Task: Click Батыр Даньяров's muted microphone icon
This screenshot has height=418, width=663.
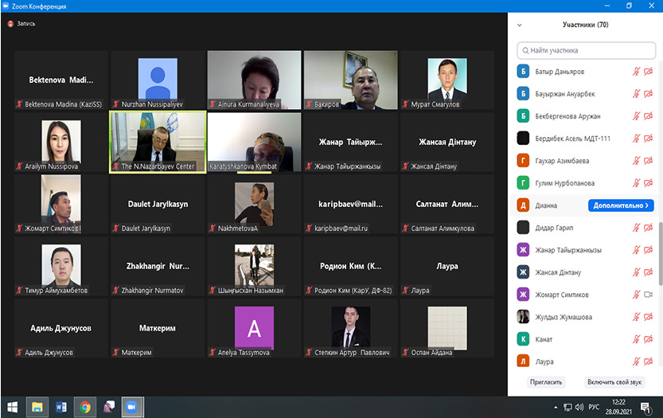Action: tap(636, 72)
